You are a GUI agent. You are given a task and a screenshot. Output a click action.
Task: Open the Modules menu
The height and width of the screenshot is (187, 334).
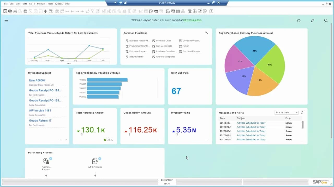41,4
